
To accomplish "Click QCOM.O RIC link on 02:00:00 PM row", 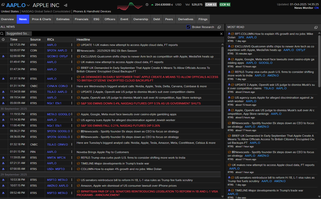I will coord(52,56).
